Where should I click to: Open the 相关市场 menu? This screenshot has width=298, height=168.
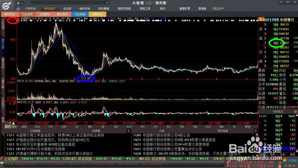(85, 9)
